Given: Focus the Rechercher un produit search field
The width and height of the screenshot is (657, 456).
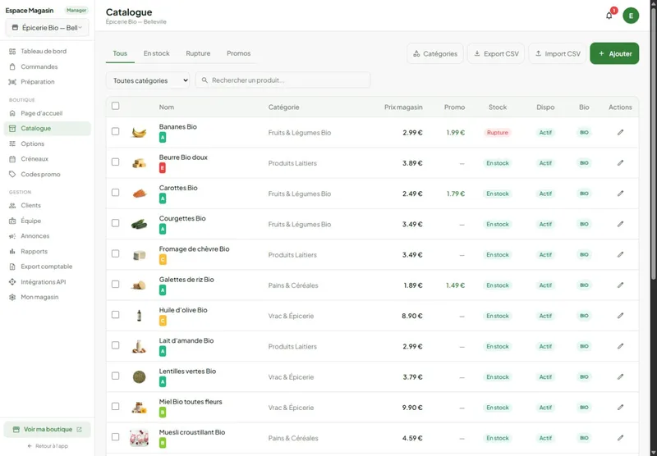Looking at the screenshot, I should coord(283,80).
